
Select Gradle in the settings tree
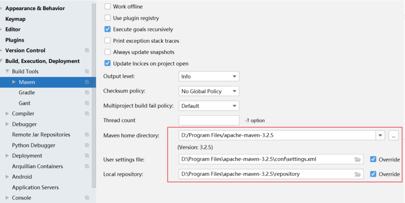click(x=27, y=93)
